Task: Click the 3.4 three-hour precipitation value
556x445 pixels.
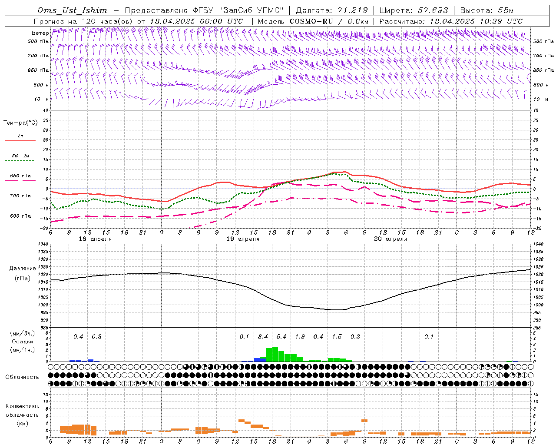Action: [263, 337]
